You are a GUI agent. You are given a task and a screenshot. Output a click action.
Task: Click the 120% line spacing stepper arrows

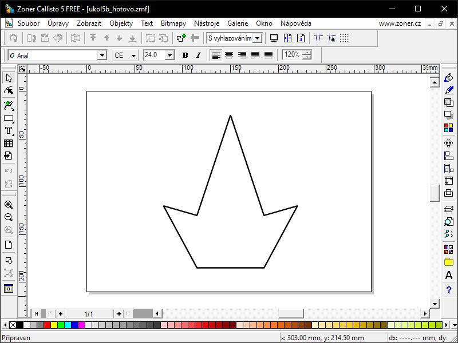click(x=307, y=55)
